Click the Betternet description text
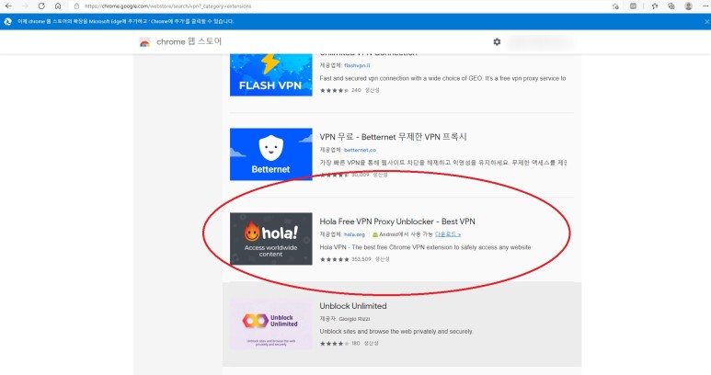Screen dimensions: 711x375 [443, 162]
